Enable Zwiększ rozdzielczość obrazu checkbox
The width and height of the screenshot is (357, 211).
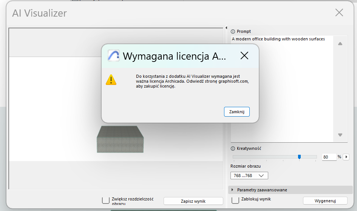click(x=106, y=200)
